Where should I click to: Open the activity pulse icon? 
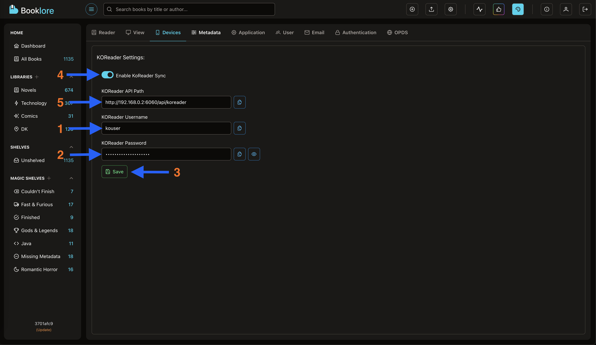coord(480,9)
